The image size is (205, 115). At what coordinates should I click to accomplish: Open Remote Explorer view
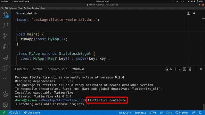(x=5, y=57)
